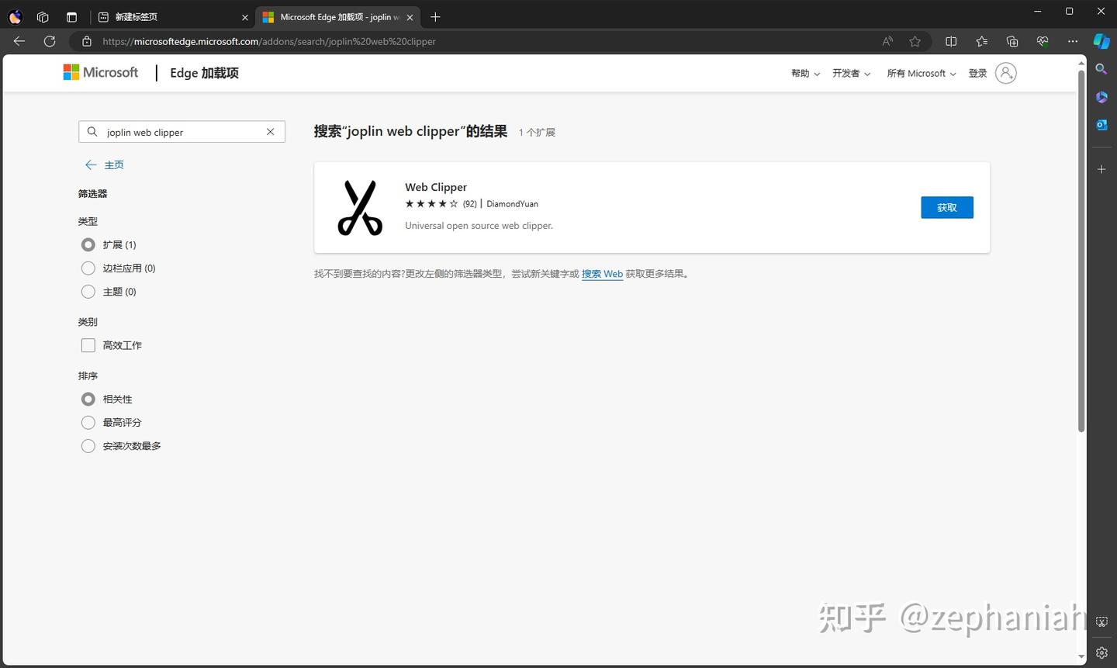Image resolution: width=1117 pixels, height=668 pixels.
Task: Open the Favorites star-list icon
Action: click(x=981, y=41)
